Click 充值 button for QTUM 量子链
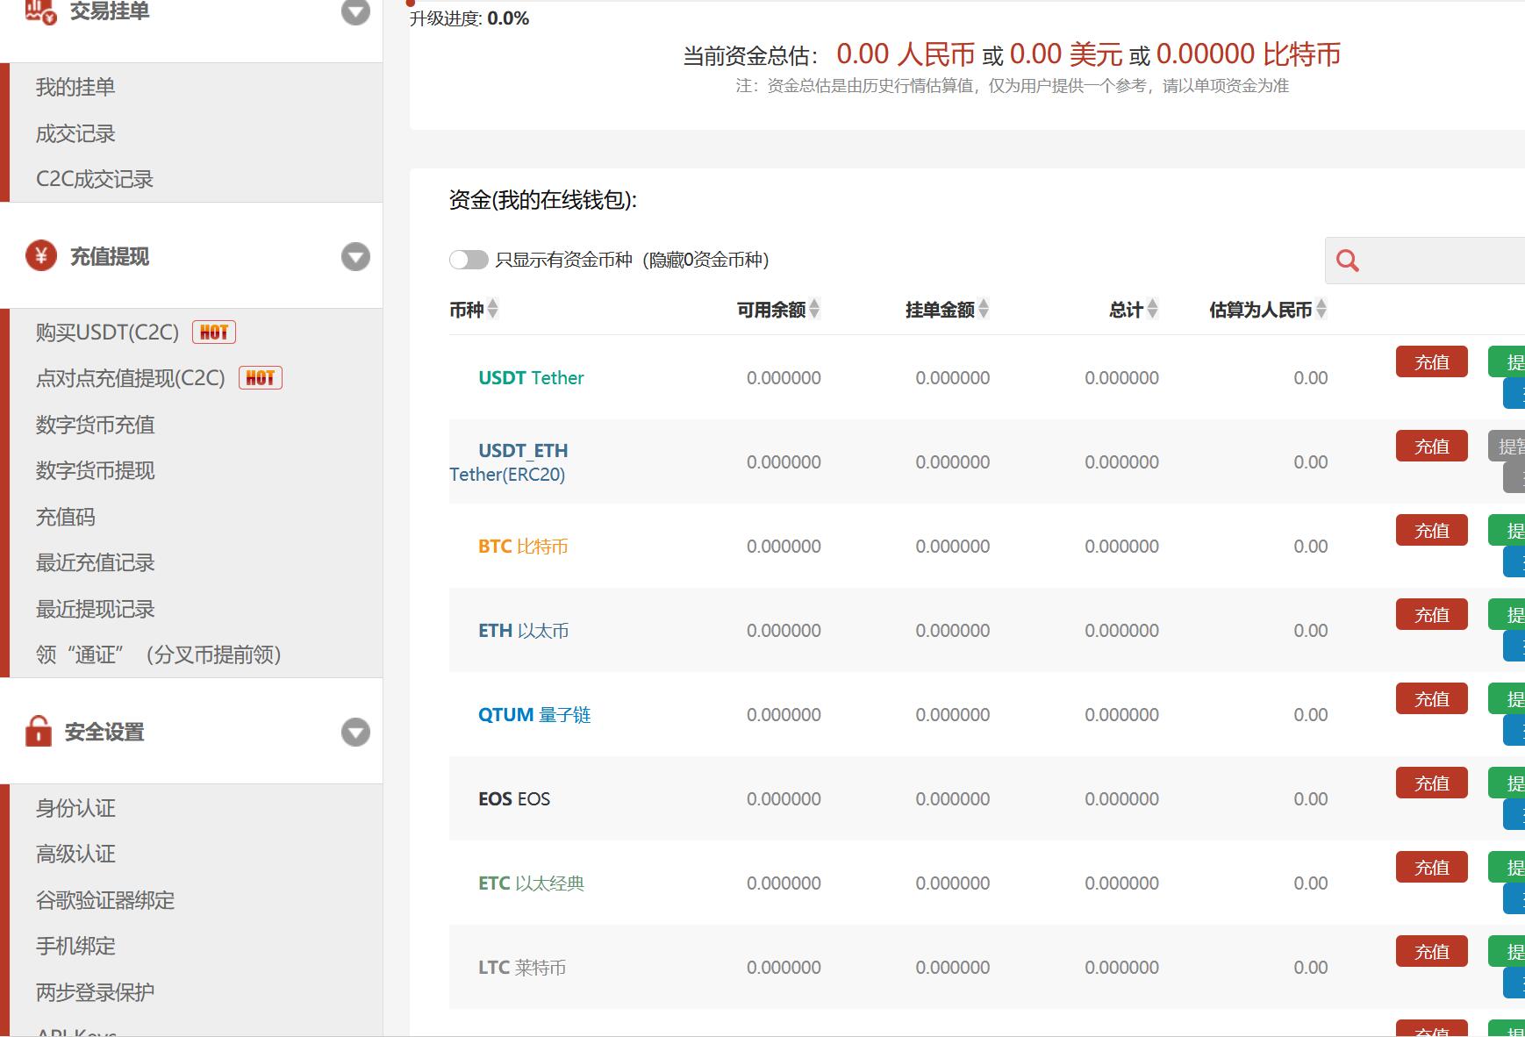 tap(1432, 699)
